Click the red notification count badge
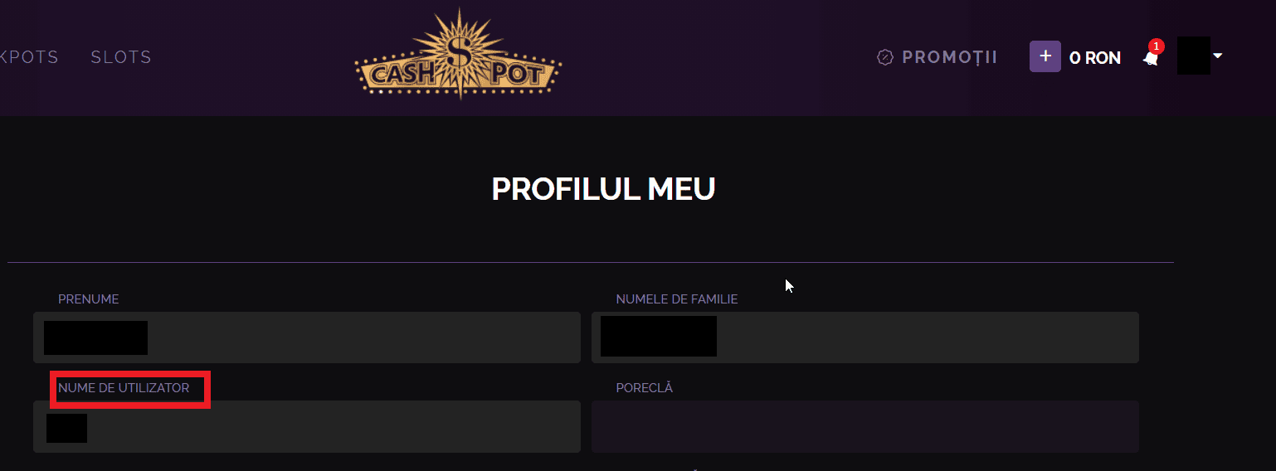This screenshot has height=471, width=1276. [1156, 46]
